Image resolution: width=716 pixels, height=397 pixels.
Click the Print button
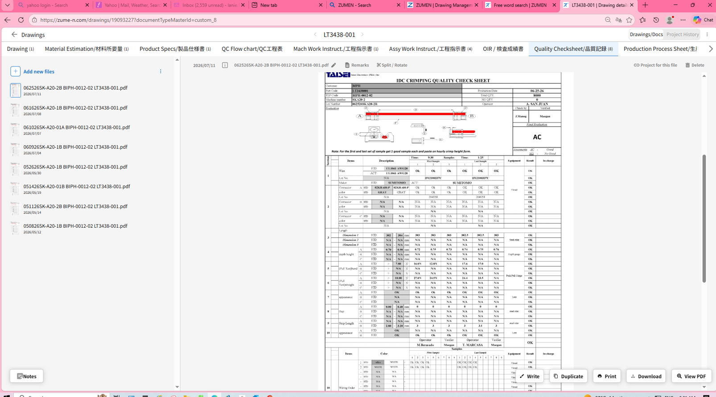coord(607,376)
